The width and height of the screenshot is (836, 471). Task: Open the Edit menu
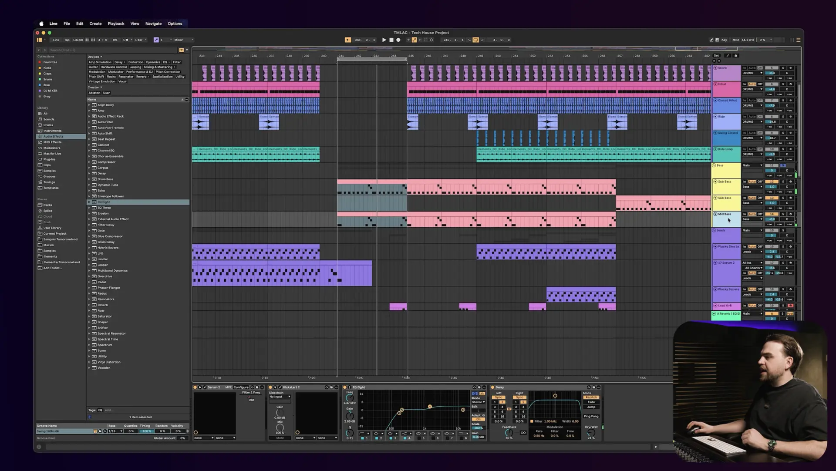tap(80, 24)
